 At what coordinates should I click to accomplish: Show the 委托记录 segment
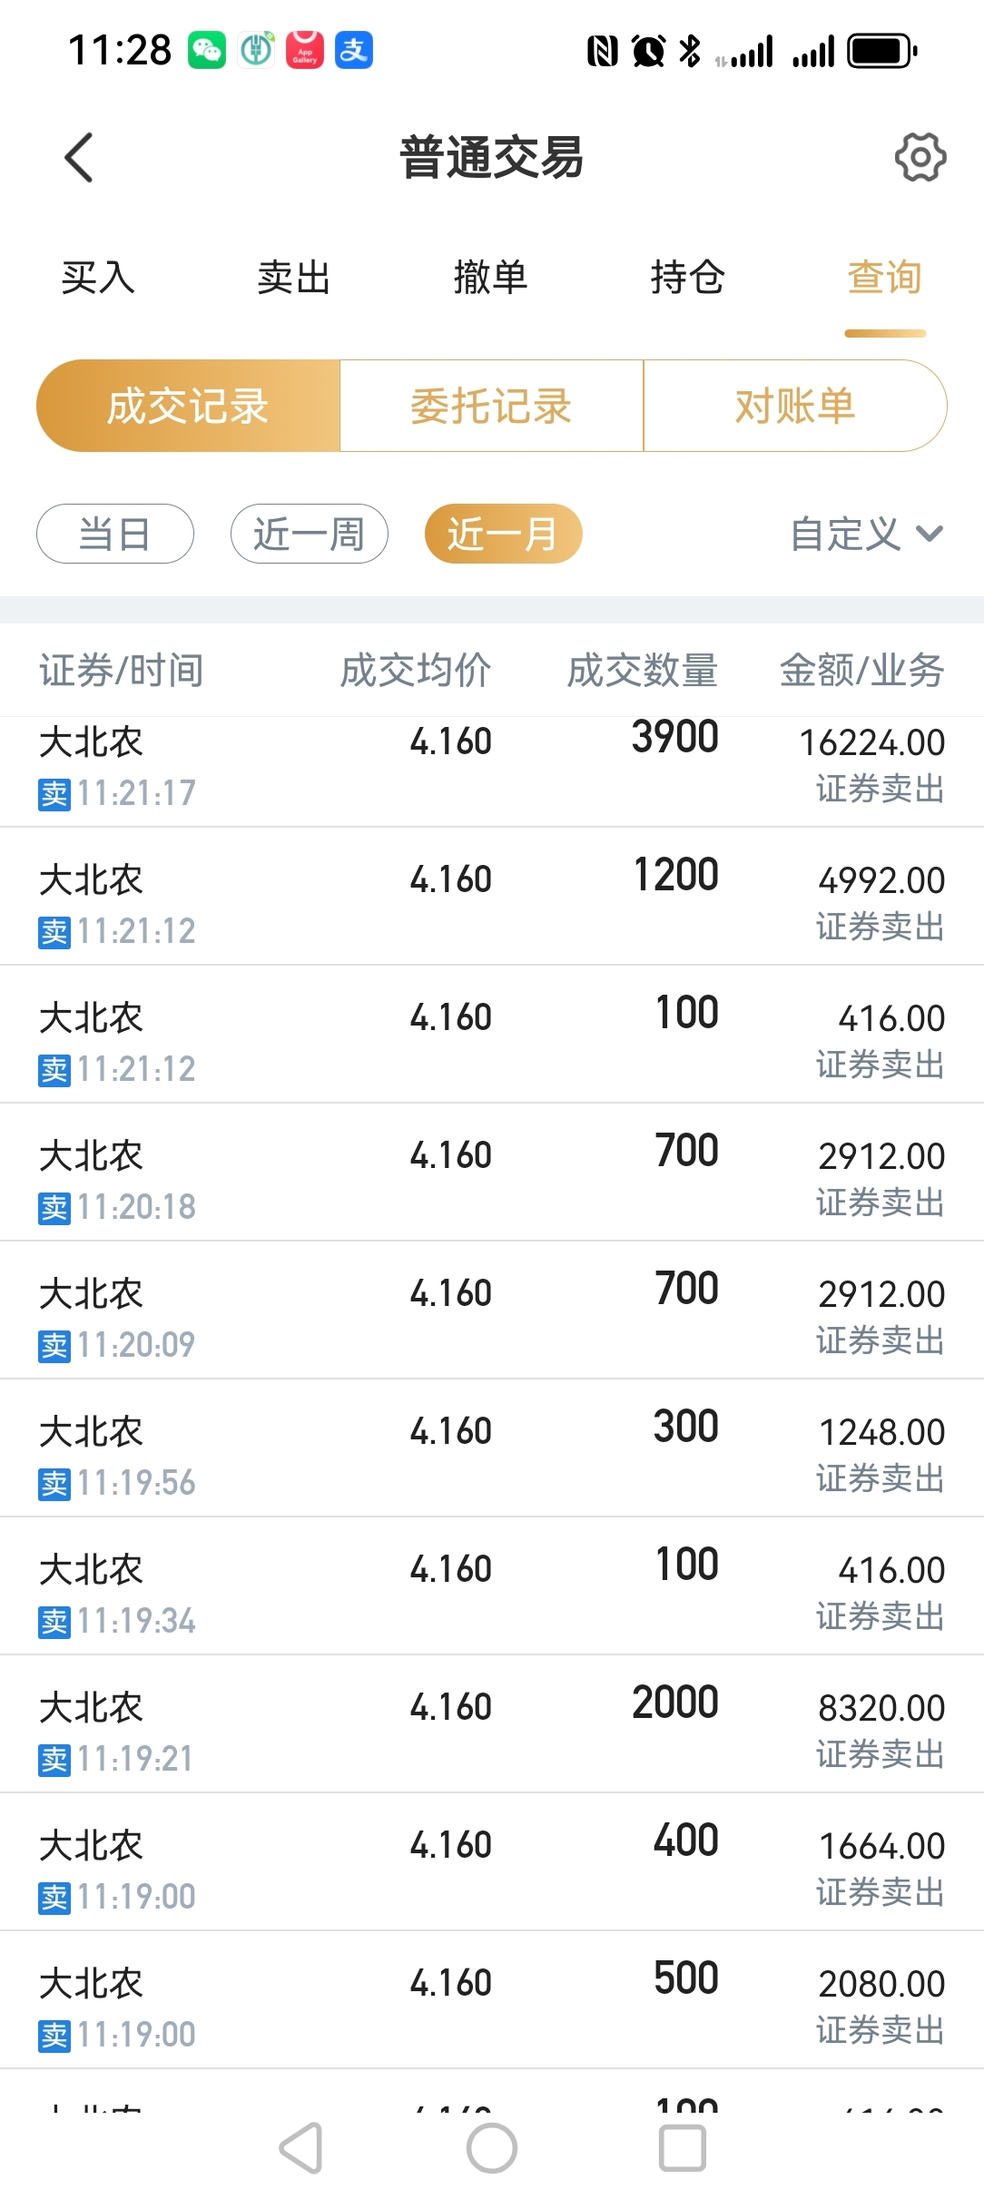(x=491, y=406)
